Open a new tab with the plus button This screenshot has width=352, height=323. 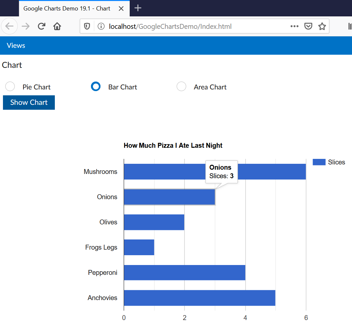point(138,8)
